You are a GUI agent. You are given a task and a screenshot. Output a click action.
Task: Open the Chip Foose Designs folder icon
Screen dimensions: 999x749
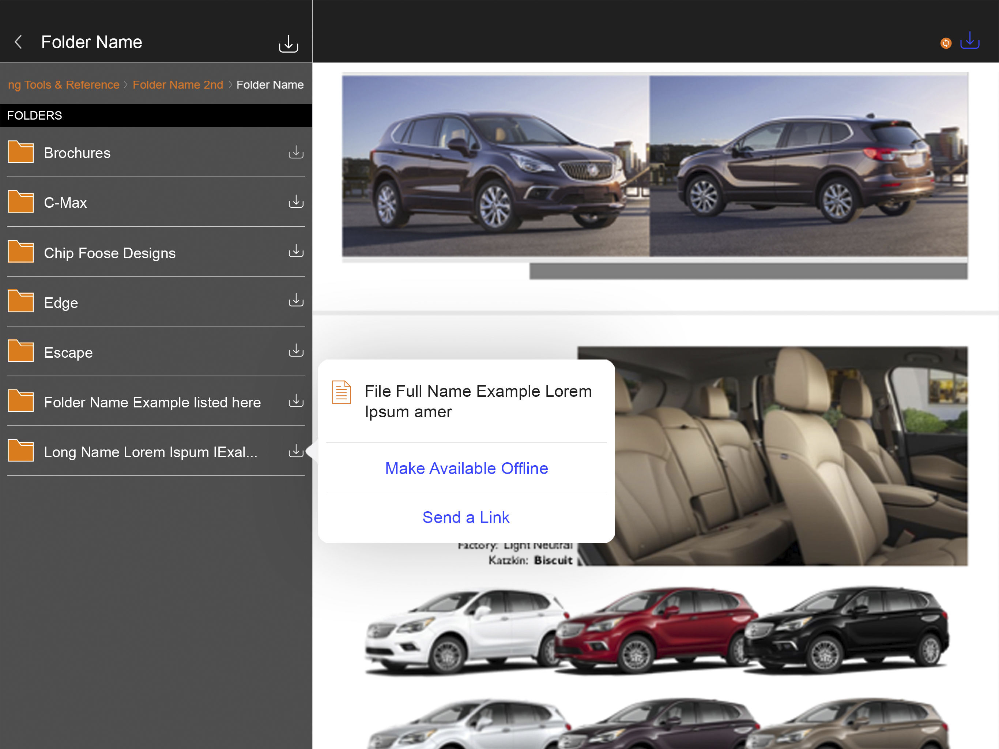20,251
